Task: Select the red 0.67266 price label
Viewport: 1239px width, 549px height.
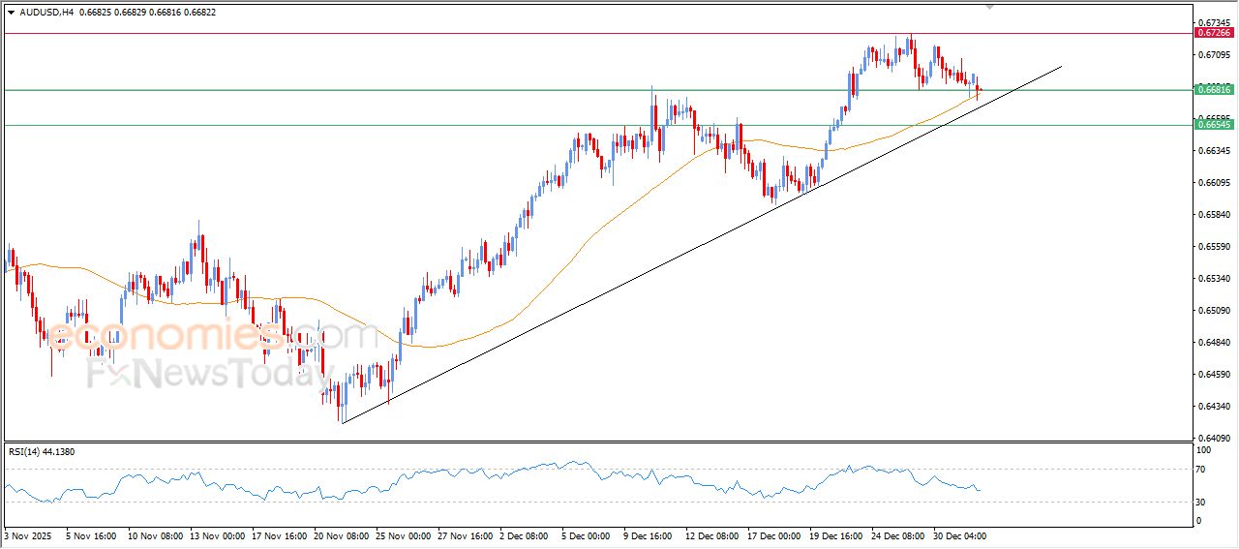Action: click(x=1214, y=33)
